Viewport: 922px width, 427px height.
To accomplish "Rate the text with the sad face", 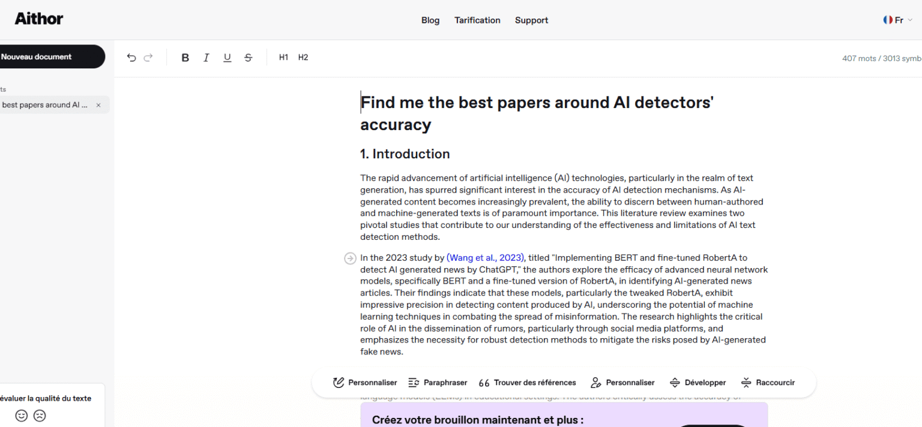I will point(40,416).
